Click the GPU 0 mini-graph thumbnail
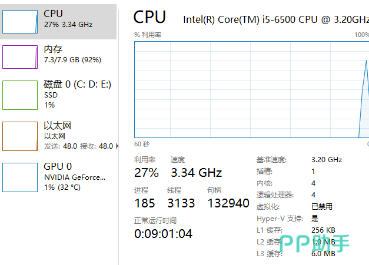The height and width of the screenshot is (265, 369). tap(20, 177)
